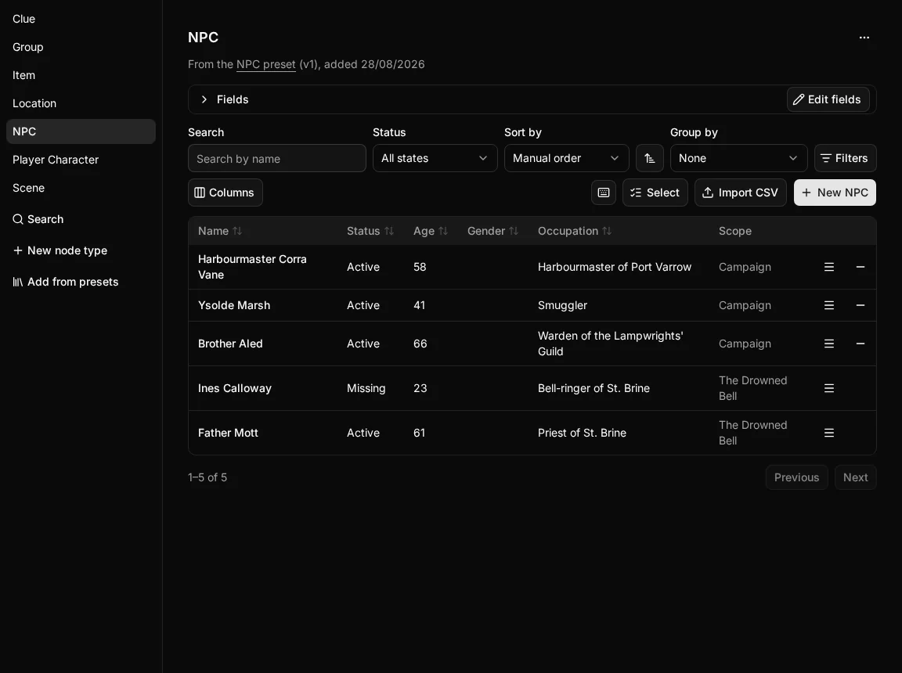
Task: Click Bell-ringer of St. Brine cell
Action: tap(594, 388)
